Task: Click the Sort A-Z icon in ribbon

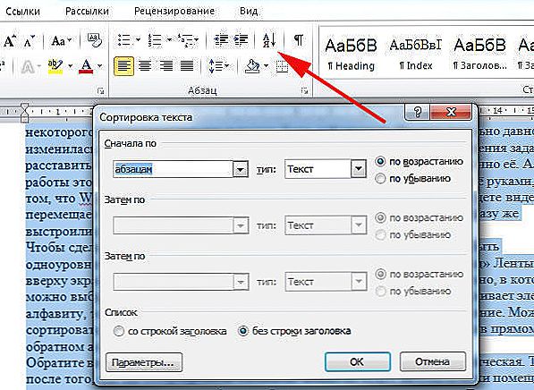Action: 269,40
